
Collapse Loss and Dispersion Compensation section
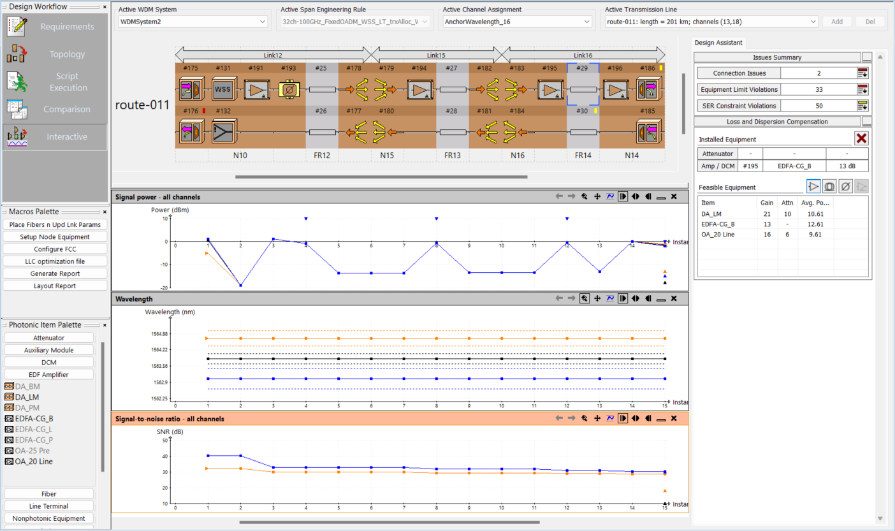(867, 121)
